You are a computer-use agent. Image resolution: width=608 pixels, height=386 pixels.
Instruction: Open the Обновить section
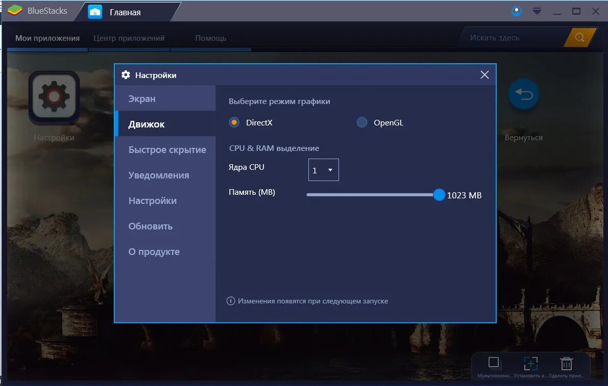coord(165,226)
